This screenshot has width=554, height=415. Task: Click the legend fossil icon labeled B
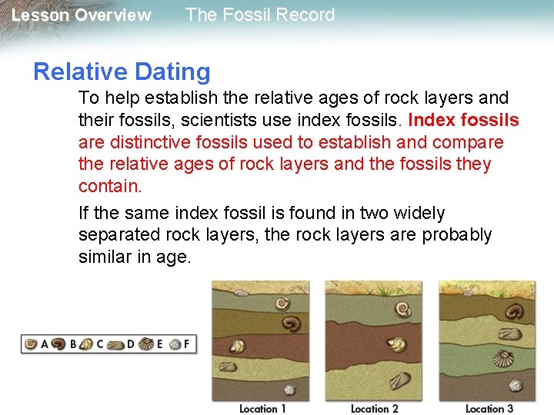click(x=58, y=344)
